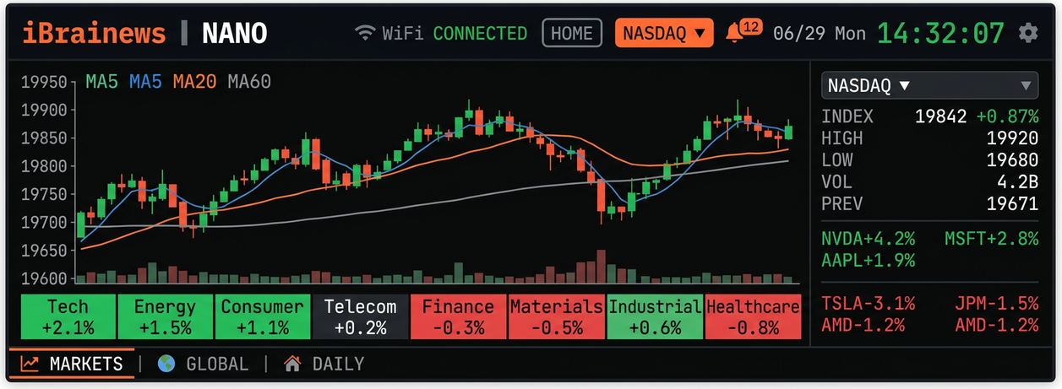Click the +0.87% index change
The width and height of the screenshot is (1062, 389).
(x=1008, y=116)
